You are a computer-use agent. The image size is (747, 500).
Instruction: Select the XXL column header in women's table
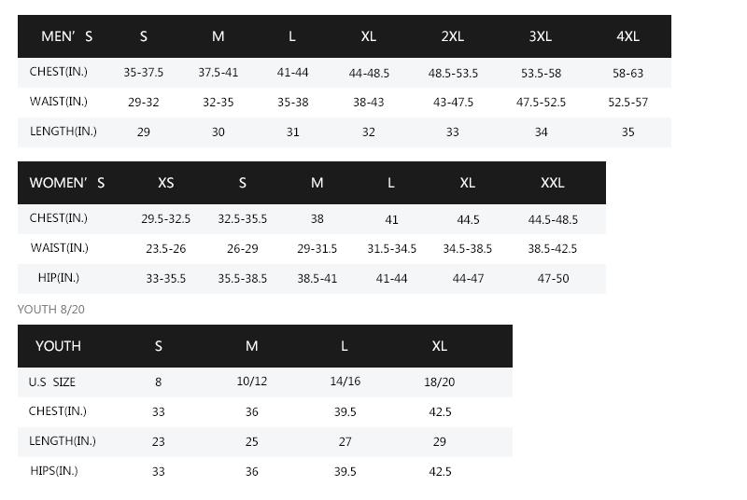click(x=553, y=183)
